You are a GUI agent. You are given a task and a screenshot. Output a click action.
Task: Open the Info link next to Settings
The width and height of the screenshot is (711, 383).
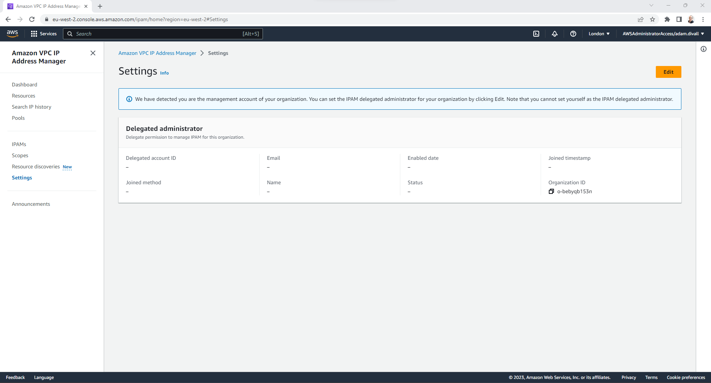pyautogui.click(x=164, y=73)
